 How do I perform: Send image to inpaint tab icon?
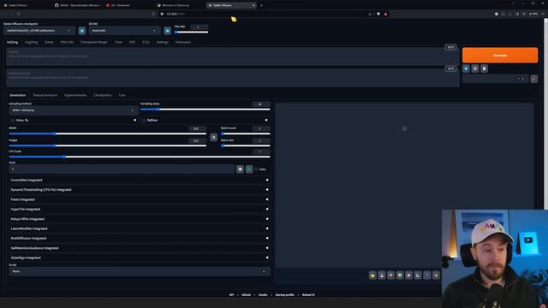[x=409, y=275]
